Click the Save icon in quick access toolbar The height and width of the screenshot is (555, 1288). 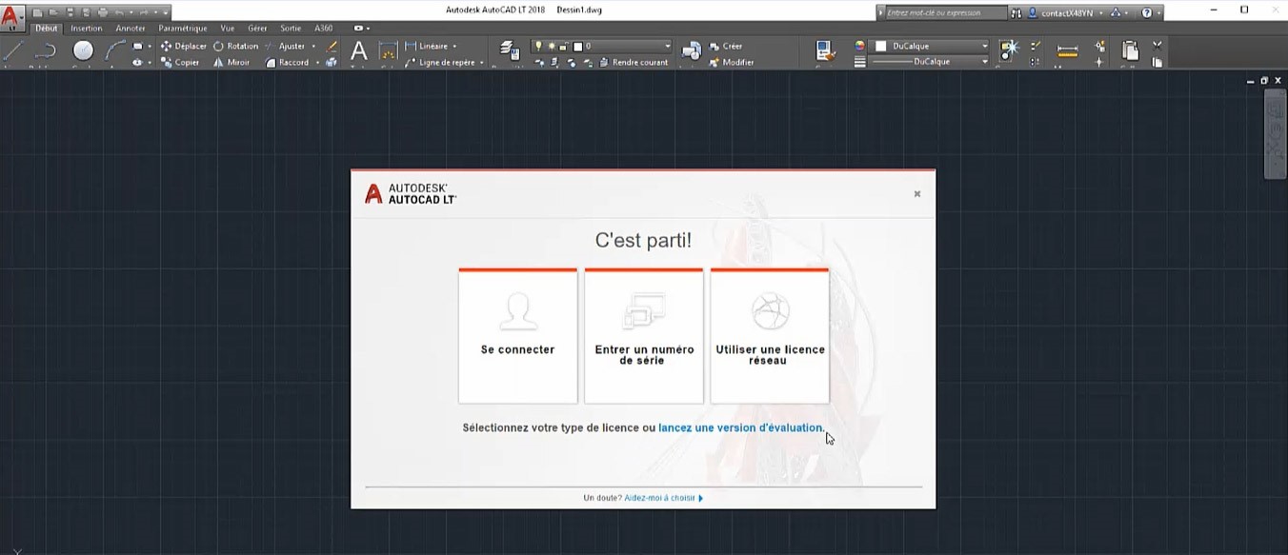[x=70, y=12]
